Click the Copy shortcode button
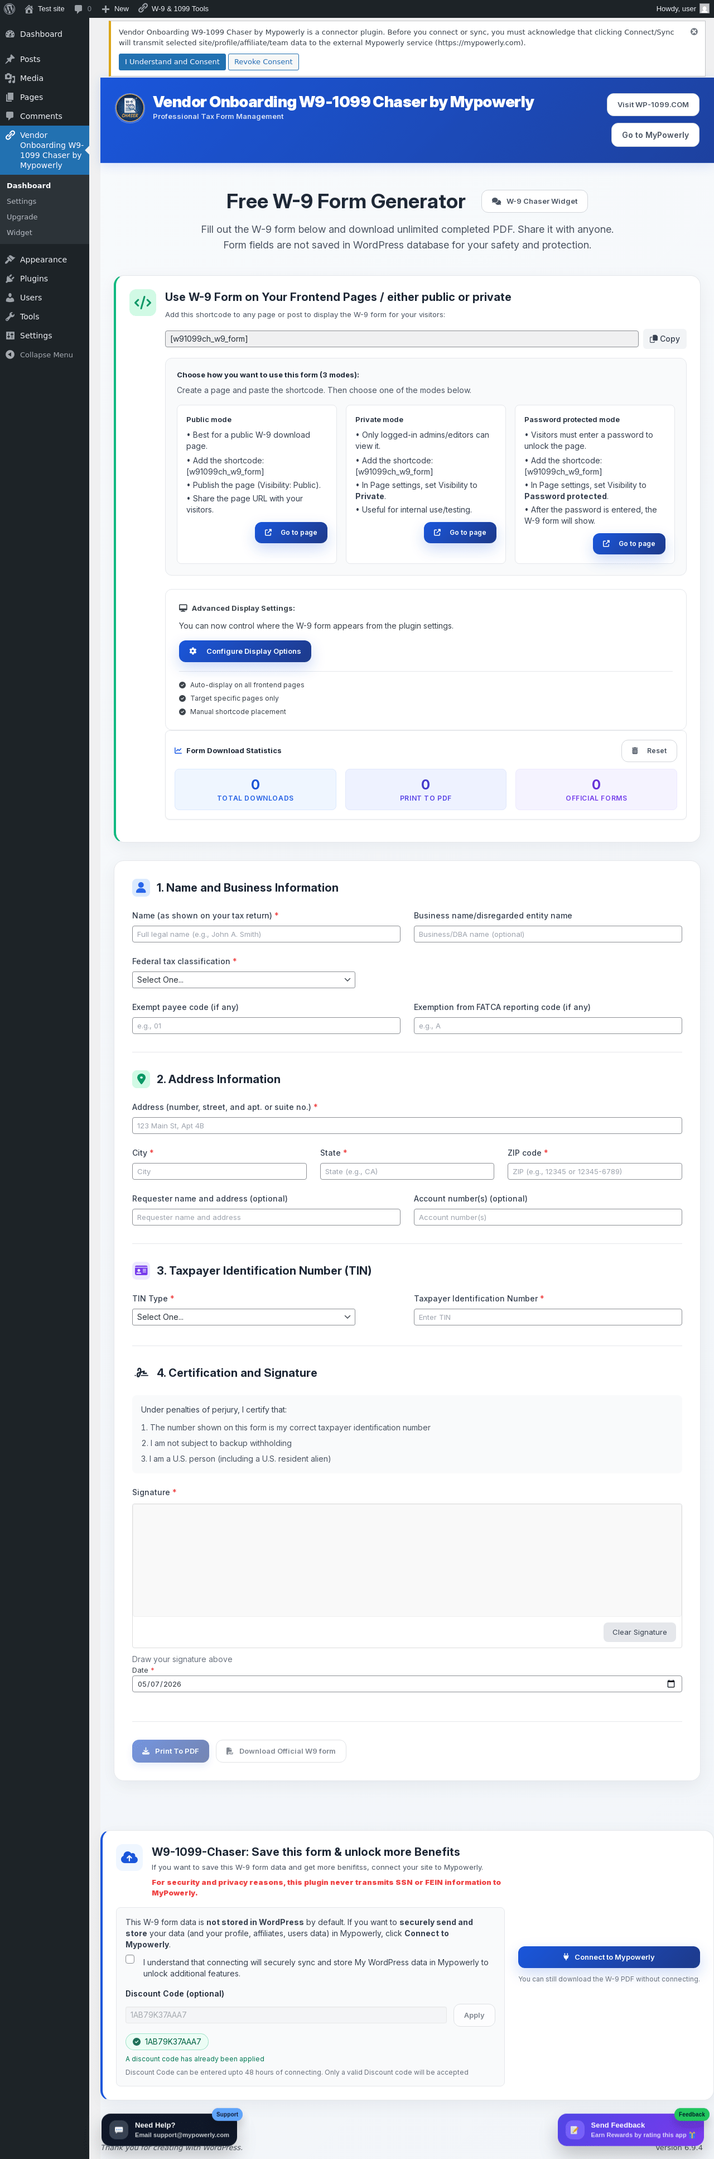The image size is (714, 2159). (664, 338)
